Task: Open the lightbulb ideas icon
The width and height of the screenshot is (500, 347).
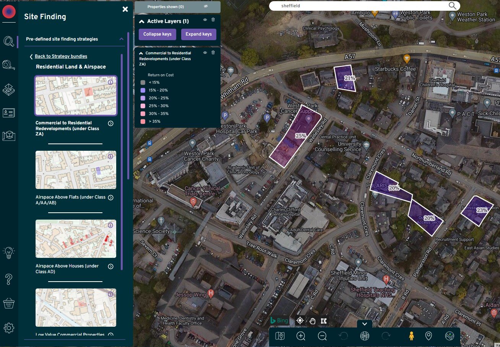Action: click(8, 253)
